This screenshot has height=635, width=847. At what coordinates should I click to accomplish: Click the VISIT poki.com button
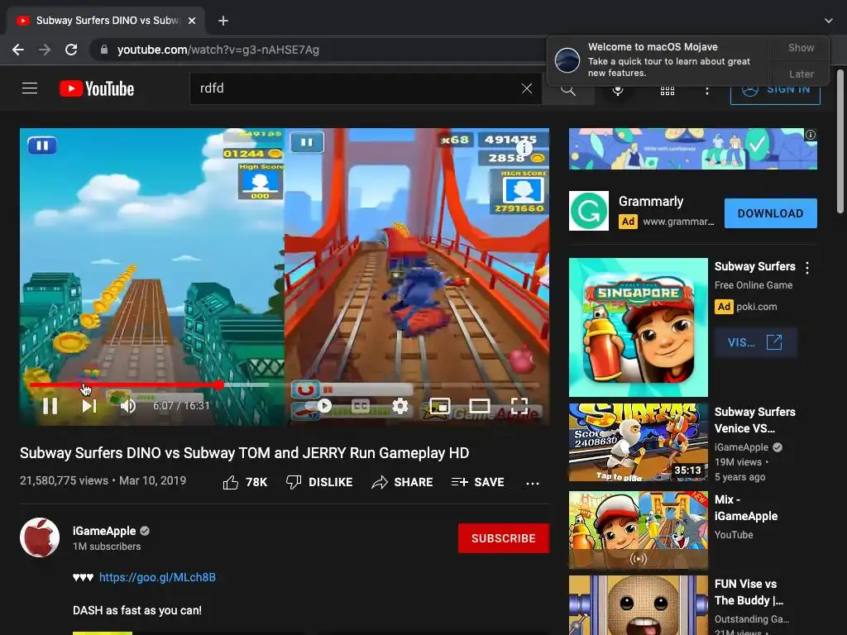coord(755,342)
